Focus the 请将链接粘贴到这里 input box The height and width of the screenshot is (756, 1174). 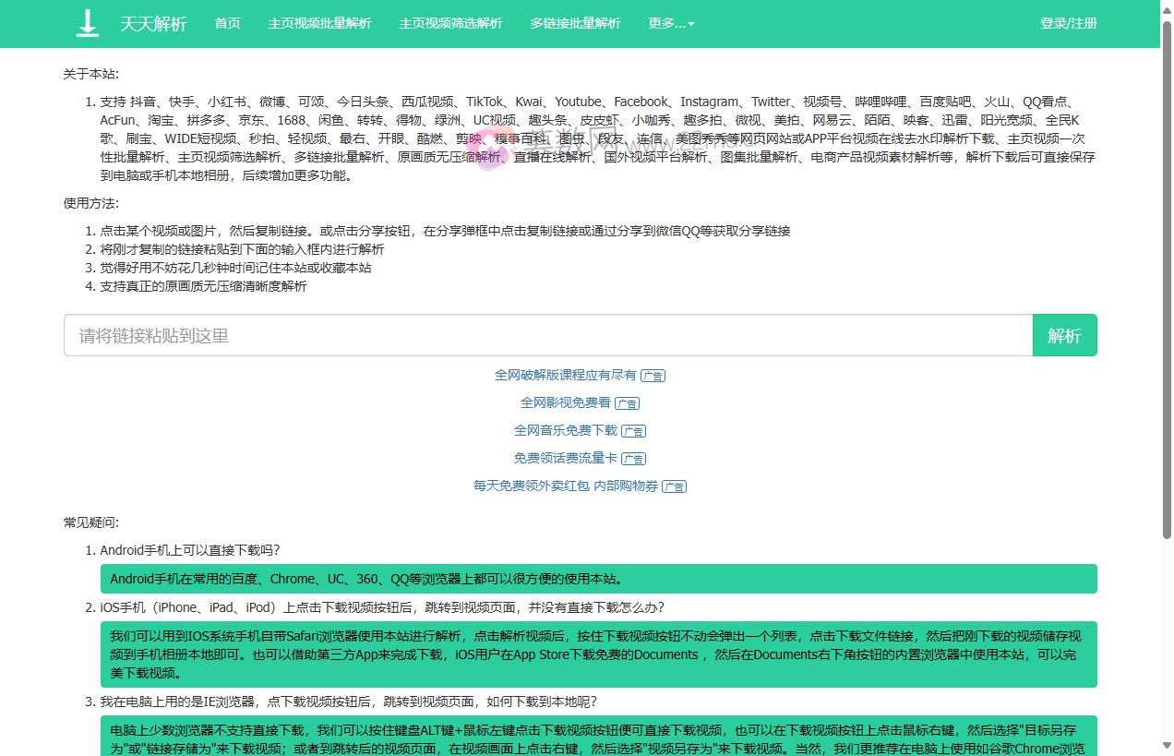547,336
